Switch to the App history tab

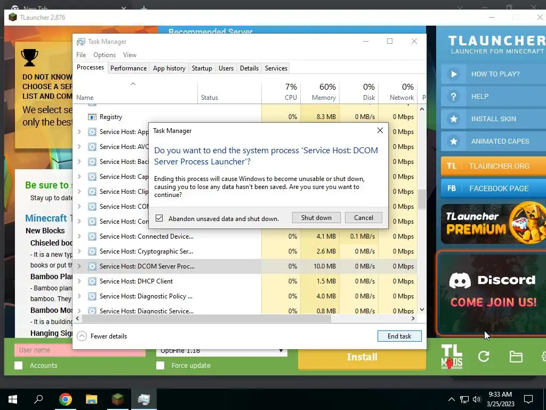(x=169, y=68)
